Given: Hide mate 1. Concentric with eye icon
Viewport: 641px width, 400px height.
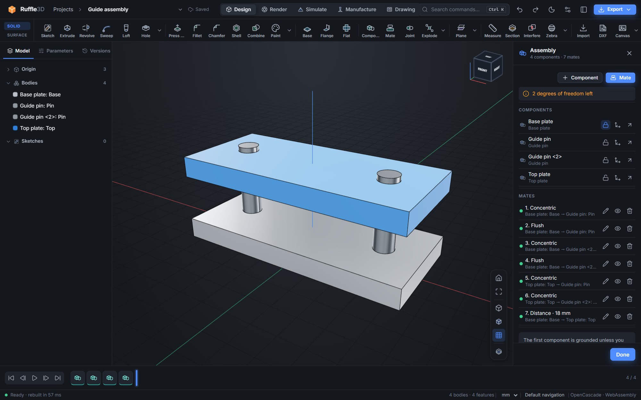Looking at the screenshot, I should coord(618,211).
